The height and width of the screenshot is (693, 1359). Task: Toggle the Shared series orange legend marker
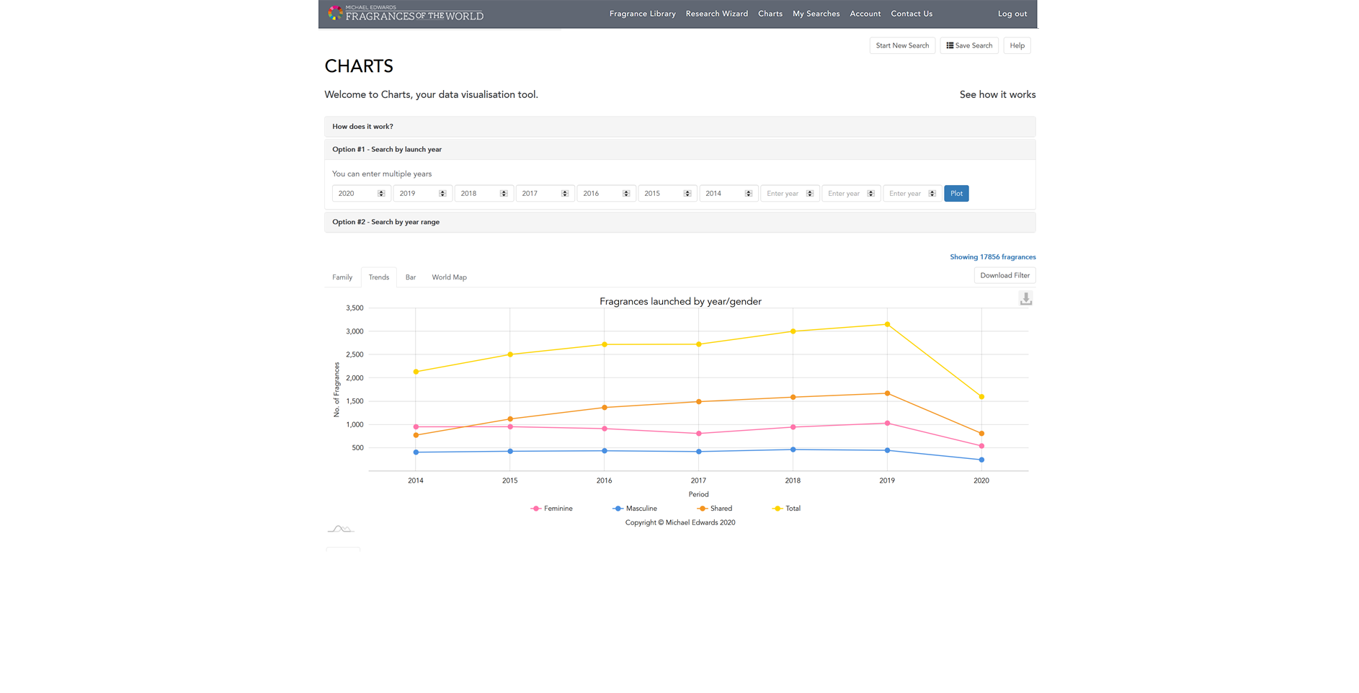(703, 509)
